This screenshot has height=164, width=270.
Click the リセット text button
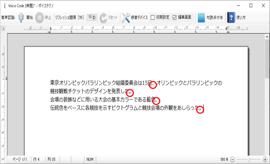tap(113, 17)
